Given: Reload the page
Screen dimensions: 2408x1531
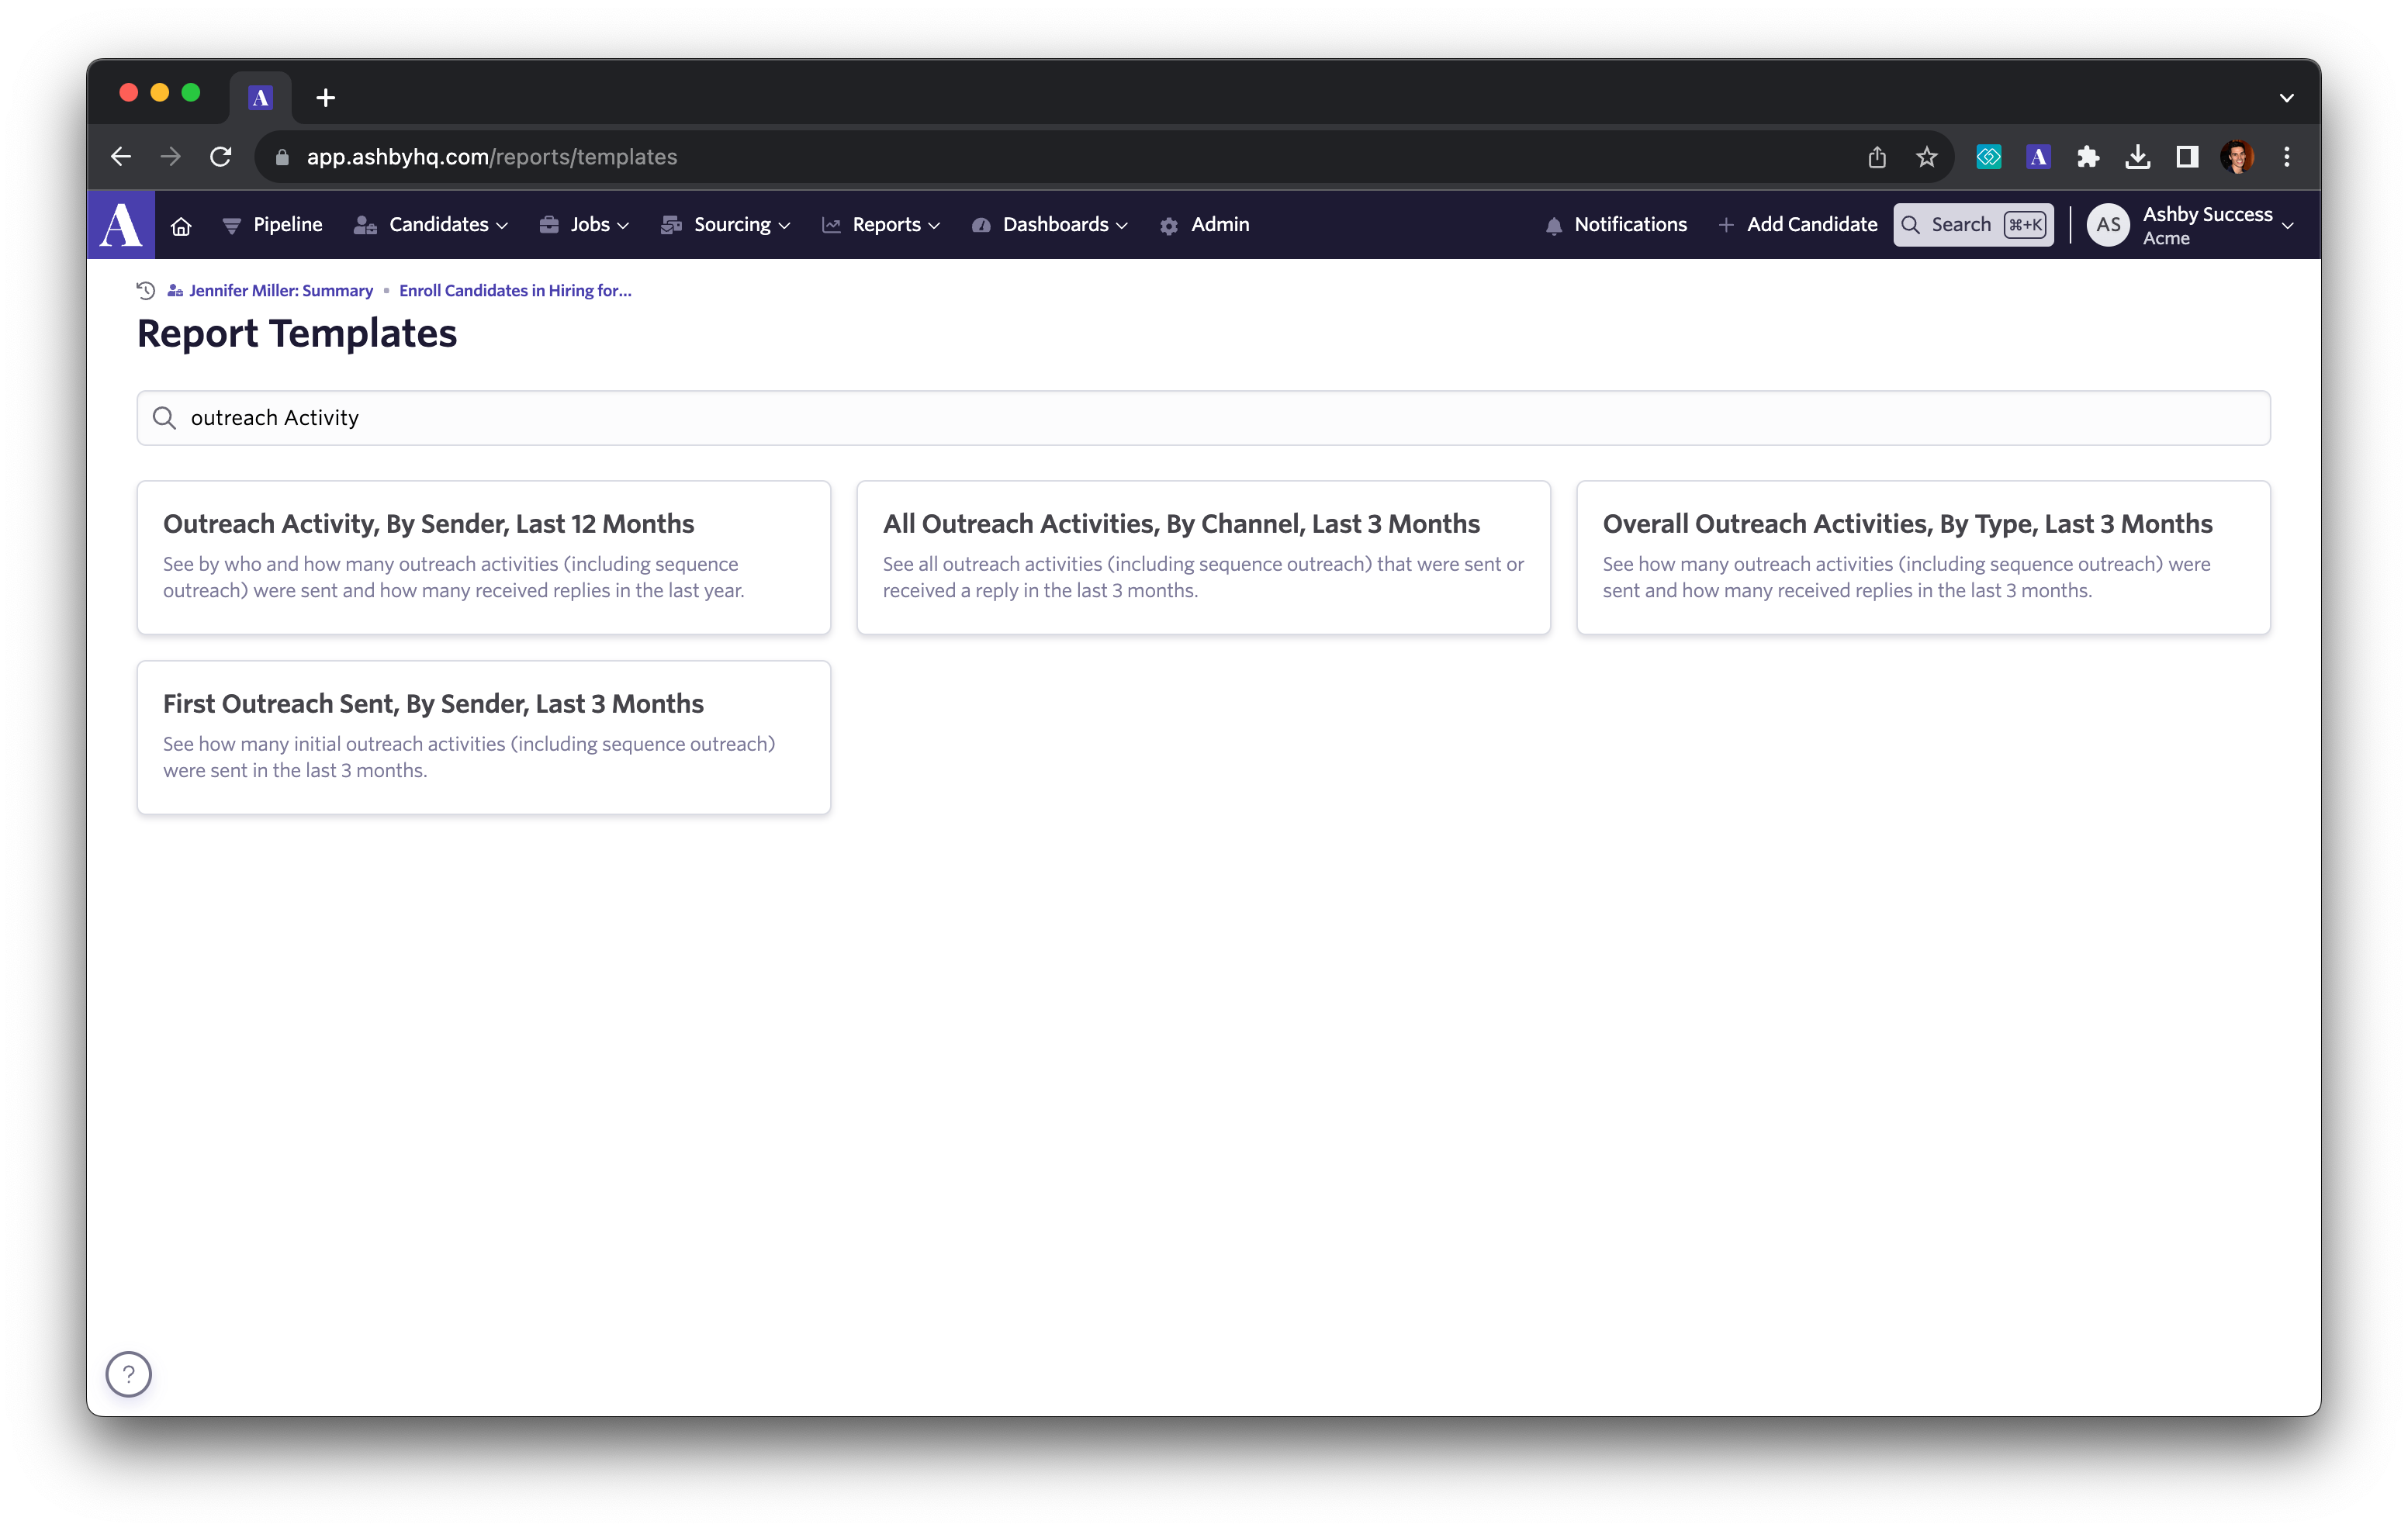Looking at the screenshot, I should tap(221, 157).
